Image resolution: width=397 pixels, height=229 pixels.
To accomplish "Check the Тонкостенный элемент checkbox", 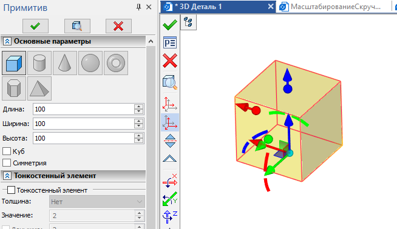I will pyautogui.click(x=11, y=190).
